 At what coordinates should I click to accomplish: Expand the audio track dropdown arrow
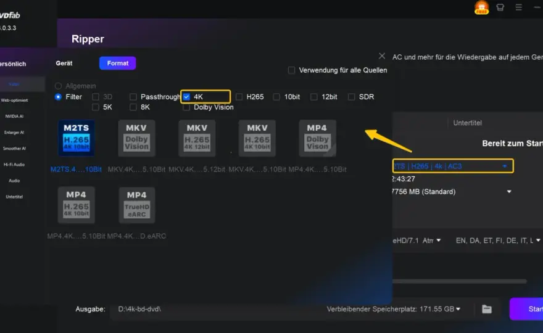coord(439,240)
